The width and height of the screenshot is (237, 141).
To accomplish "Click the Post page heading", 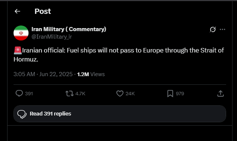I will pyautogui.click(x=43, y=11).
